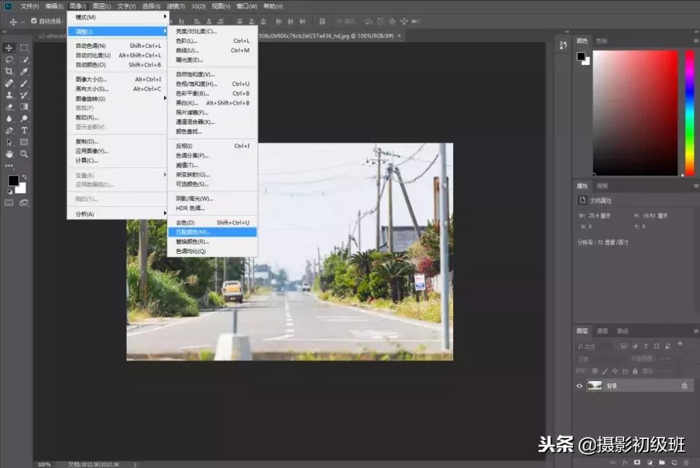Expand the 分析(A) submenu

117,214
